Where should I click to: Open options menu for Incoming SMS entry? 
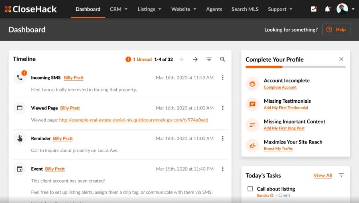point(223,78)
